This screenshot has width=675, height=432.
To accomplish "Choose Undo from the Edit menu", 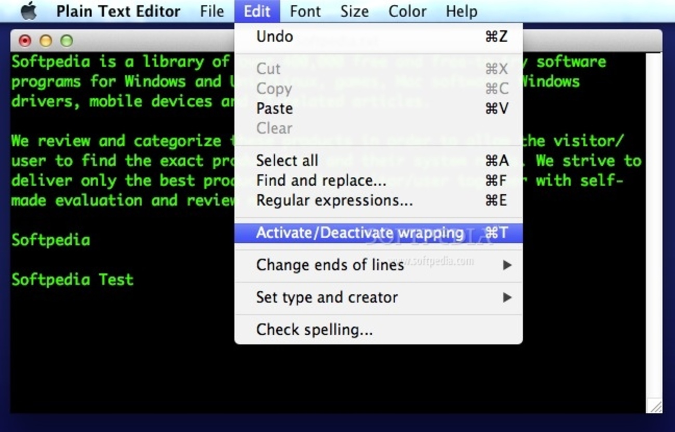I will (379, 36).
